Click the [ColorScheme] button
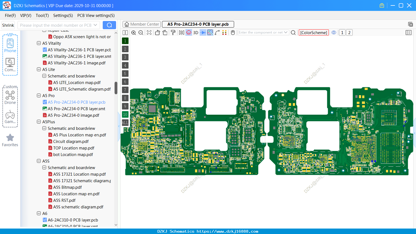The height and width of the screenshot is (234, 416). [x=314, y=33]
